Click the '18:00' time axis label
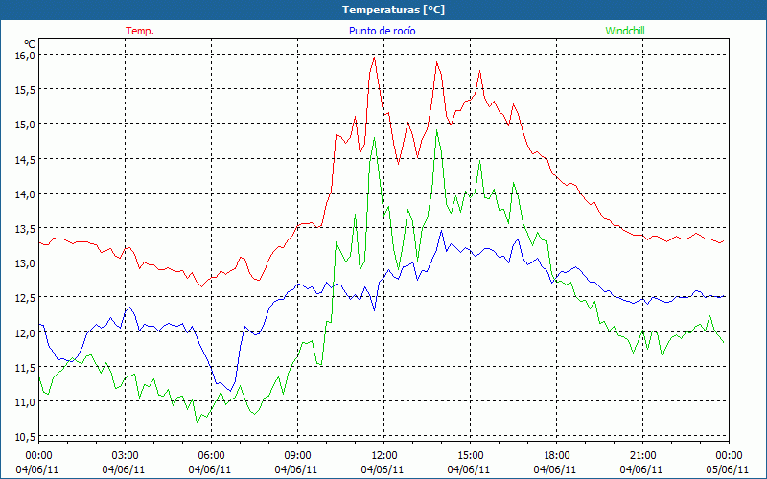The image size is (767, 479). (556, 456)
